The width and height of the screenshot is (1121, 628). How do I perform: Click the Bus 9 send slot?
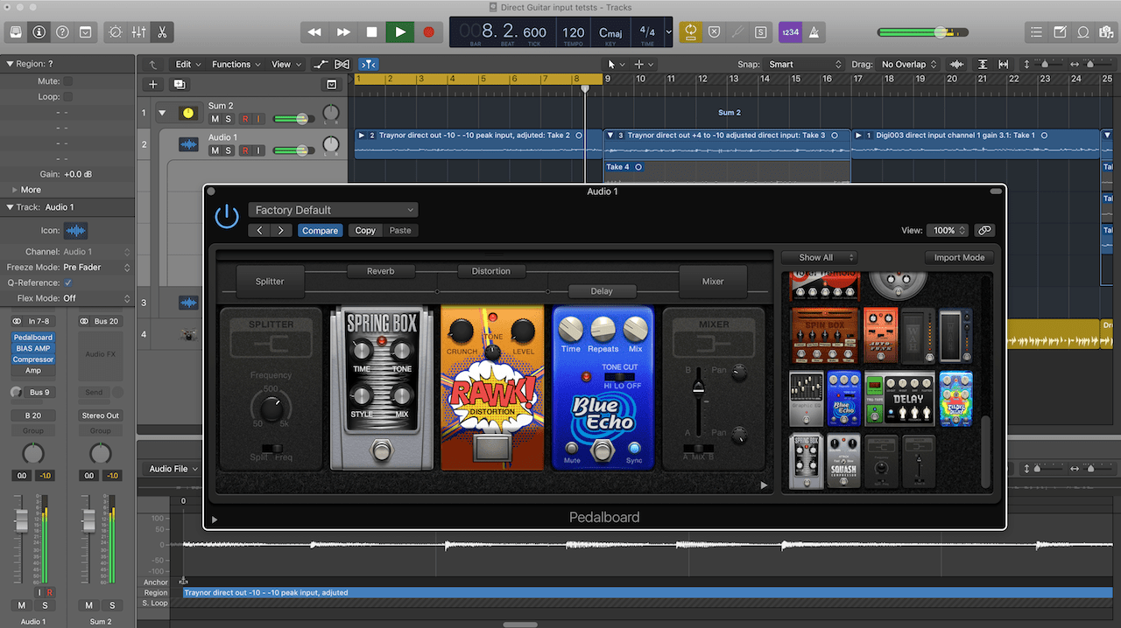[x=39, y=393]
